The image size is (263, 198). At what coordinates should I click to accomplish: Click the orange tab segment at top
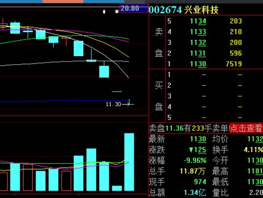[63, 2]
